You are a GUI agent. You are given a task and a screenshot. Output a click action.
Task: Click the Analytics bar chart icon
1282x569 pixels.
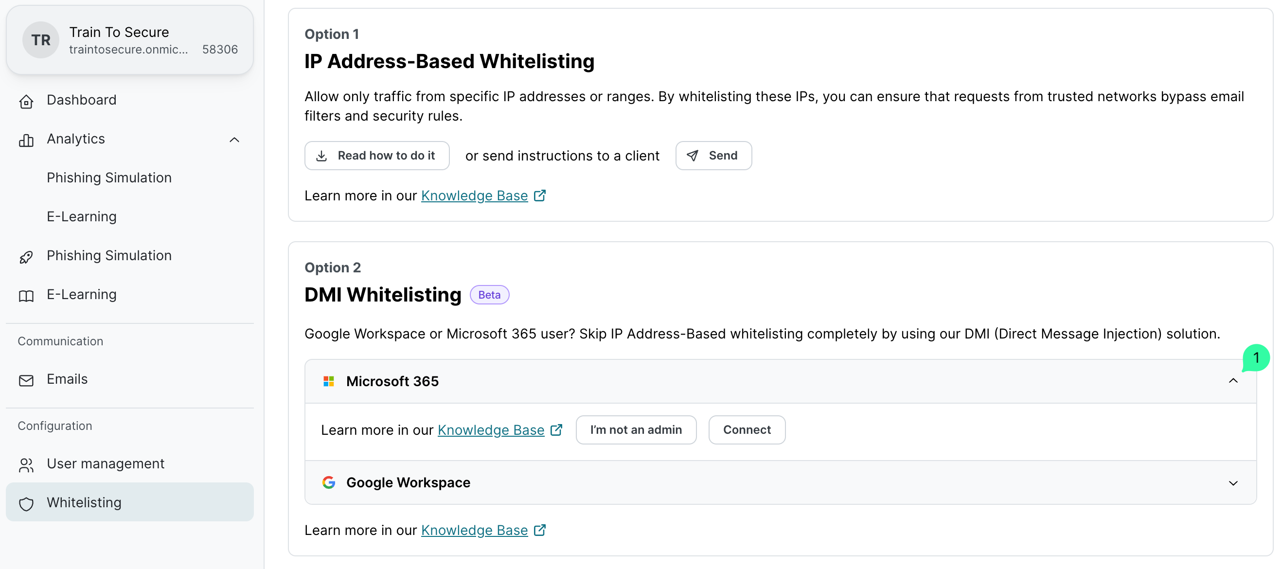point(26,140)
